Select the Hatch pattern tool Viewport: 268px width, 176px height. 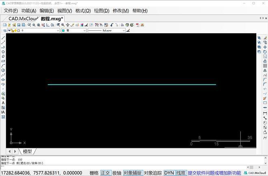click(3, 117)
